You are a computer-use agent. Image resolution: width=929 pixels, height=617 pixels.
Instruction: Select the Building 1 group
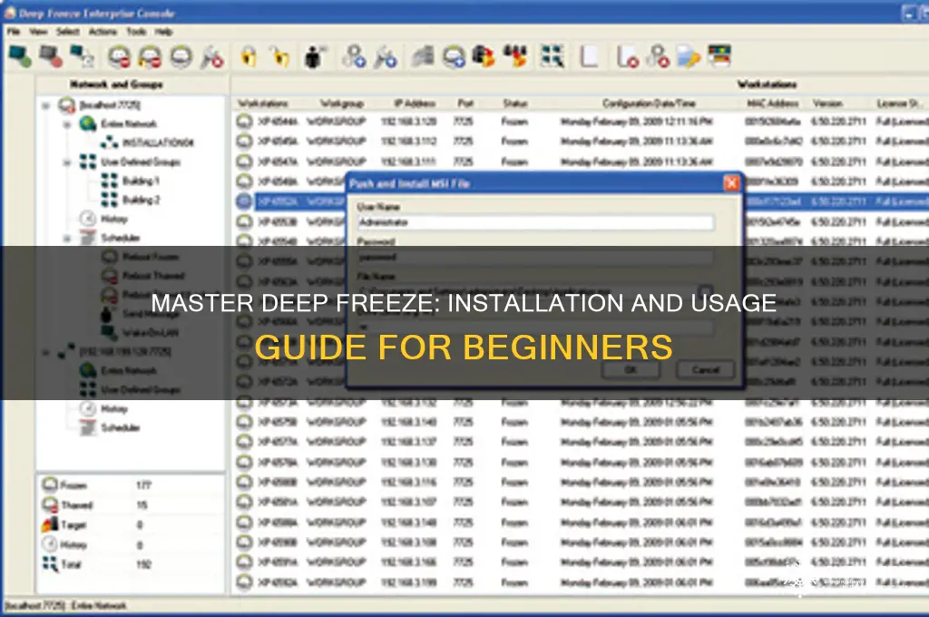[x=141, y=181]
